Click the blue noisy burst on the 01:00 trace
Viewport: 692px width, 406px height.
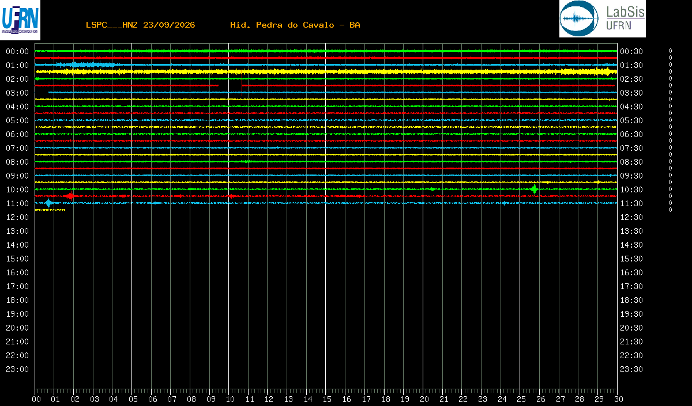point(86,64)
